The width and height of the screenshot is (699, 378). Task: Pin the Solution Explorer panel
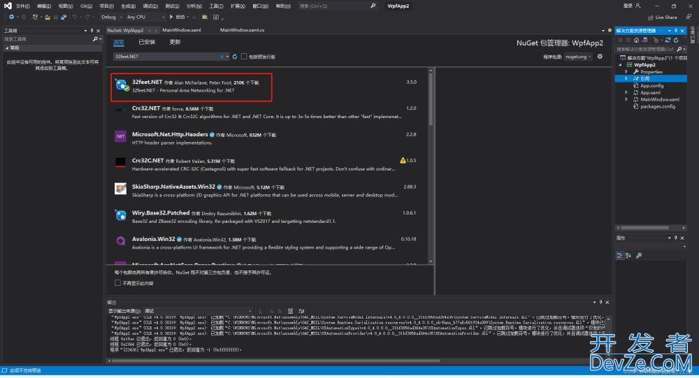(x=676, y=30)
